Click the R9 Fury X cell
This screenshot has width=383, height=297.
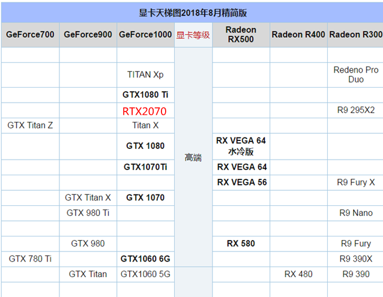pos(355,182)
